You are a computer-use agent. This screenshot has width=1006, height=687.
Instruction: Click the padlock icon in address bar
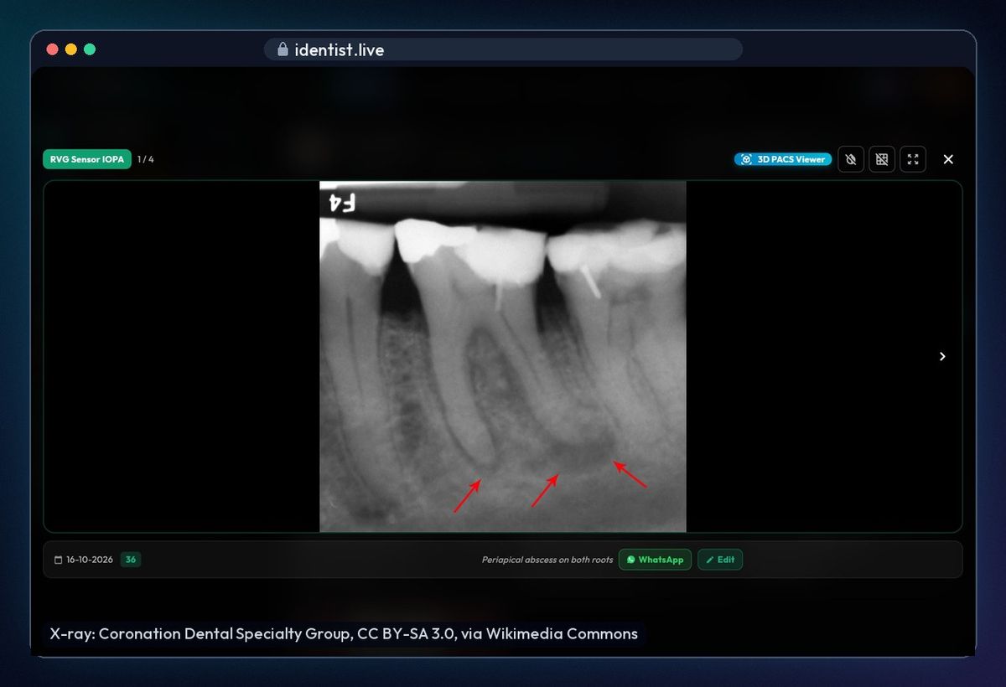tap(283, 49)
